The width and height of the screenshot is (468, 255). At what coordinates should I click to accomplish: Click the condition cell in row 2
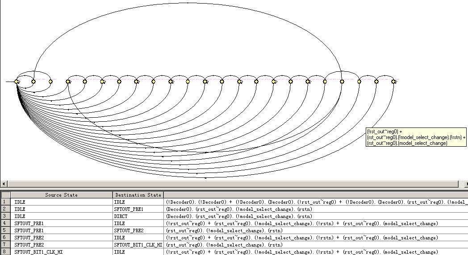(316, 209)
